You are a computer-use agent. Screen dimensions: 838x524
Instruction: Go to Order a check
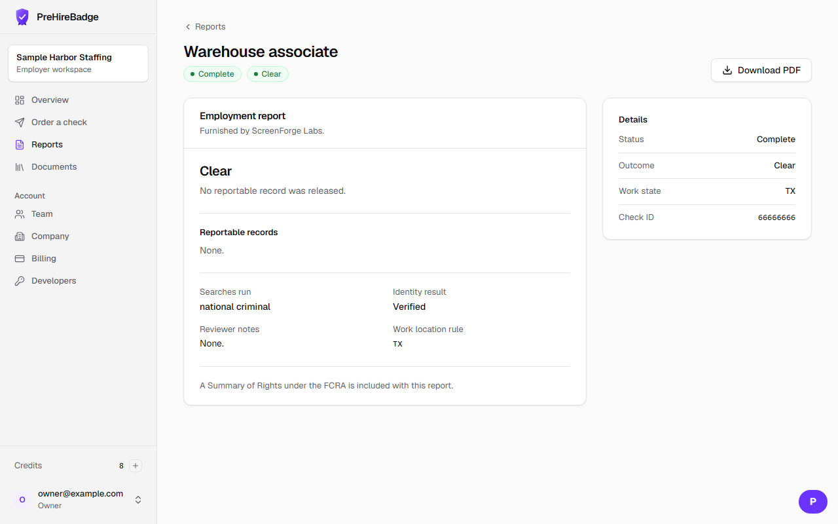[79, 122]
